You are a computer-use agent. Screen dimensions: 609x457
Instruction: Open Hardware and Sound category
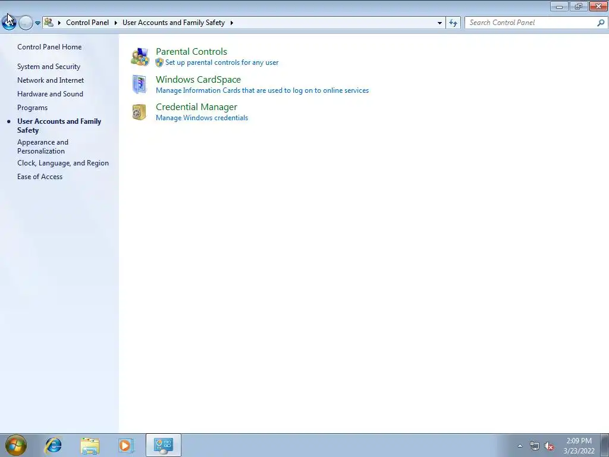click(x=50, y=94)
